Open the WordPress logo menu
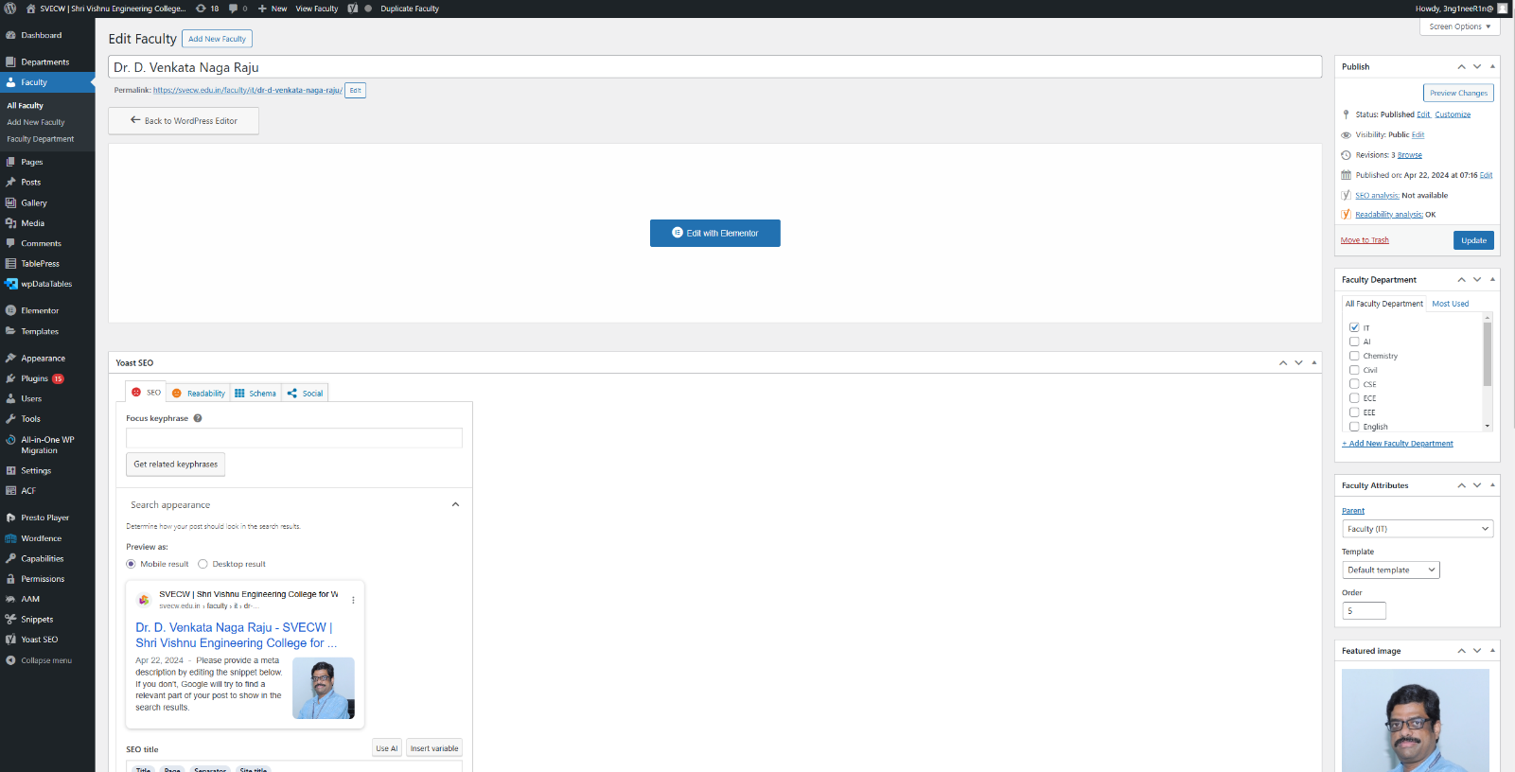 click(x=10, y=9)
